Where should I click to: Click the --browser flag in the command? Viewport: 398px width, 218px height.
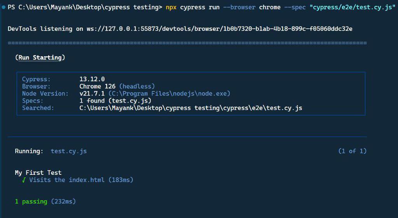coord(239,7)
